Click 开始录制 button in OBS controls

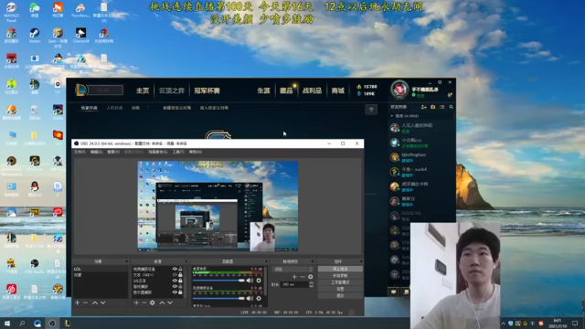(340, 276)
